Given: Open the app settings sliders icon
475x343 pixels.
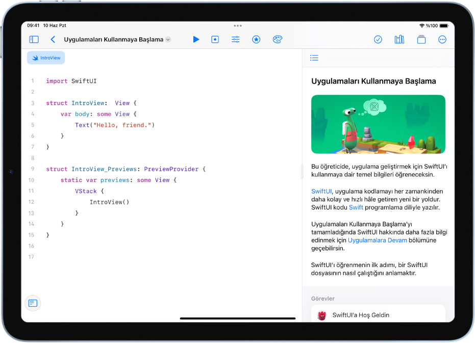Looking at the screenshot, I should (x=236, y=39).
